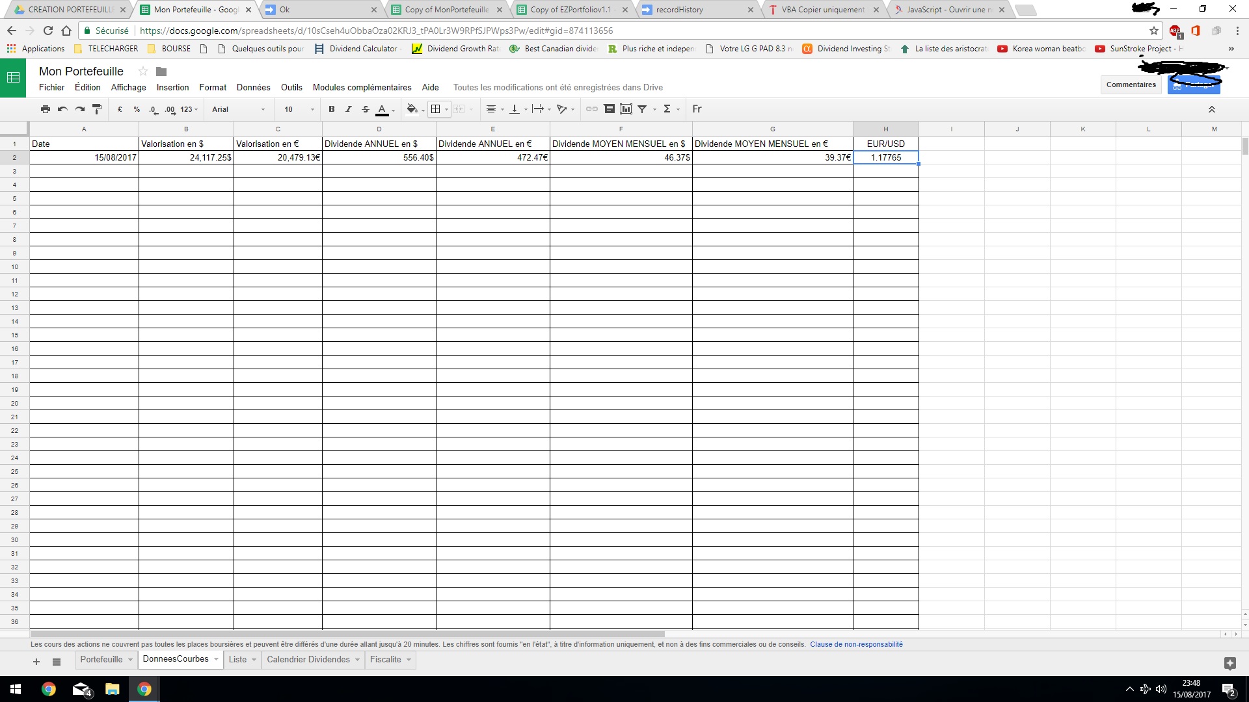Image resolution: width=1249 pixels, height=702 pixels.
Task: Toggle bold formatting
Action: click(x=332, y=109)
